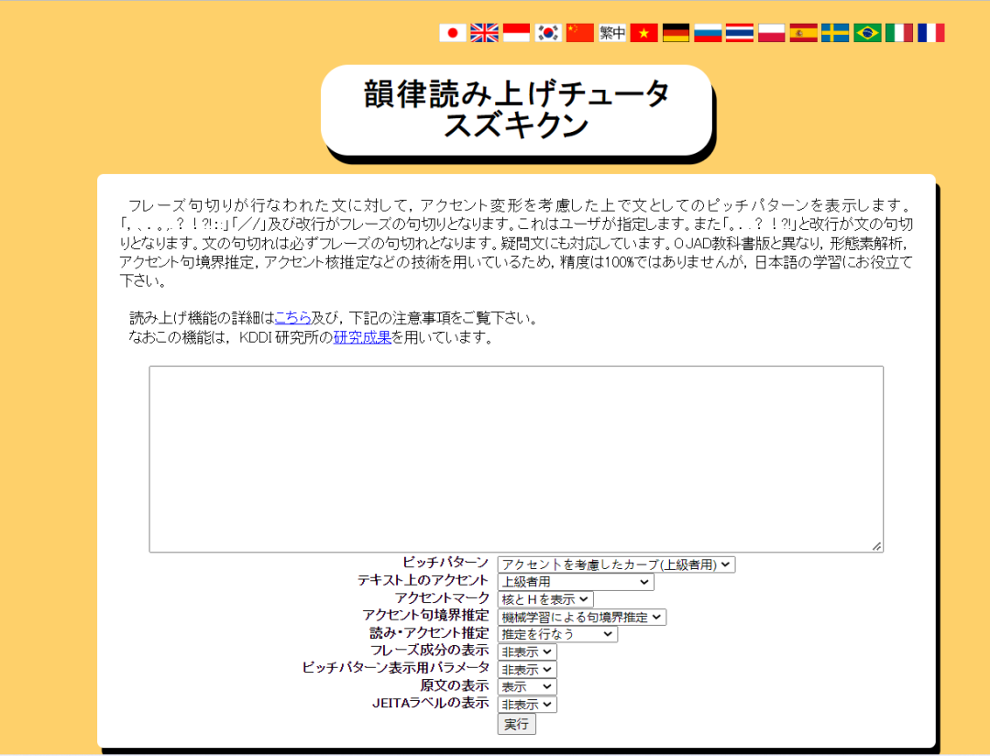Open the アクセントマーク dropdown
Image resolution: width=990 pixels, height=756 pixels.
tap(545, 599)
